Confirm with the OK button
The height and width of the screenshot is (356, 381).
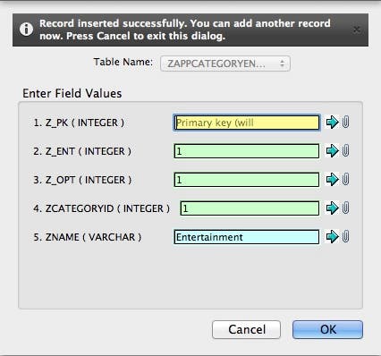tap(327, 329)
